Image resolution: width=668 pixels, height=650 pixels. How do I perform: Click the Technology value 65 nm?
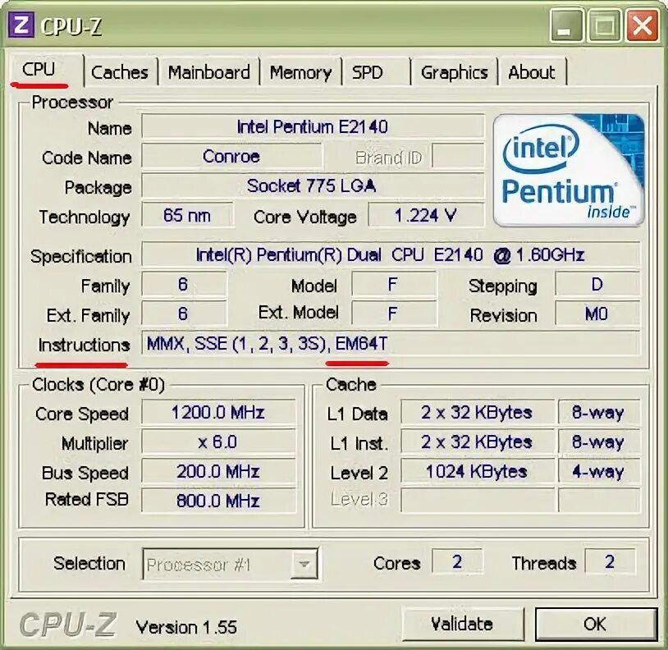pyautogui.click(x=187, y=216)
